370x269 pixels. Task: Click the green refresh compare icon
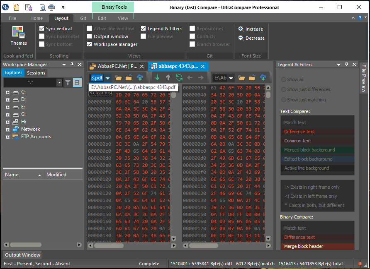179,77
